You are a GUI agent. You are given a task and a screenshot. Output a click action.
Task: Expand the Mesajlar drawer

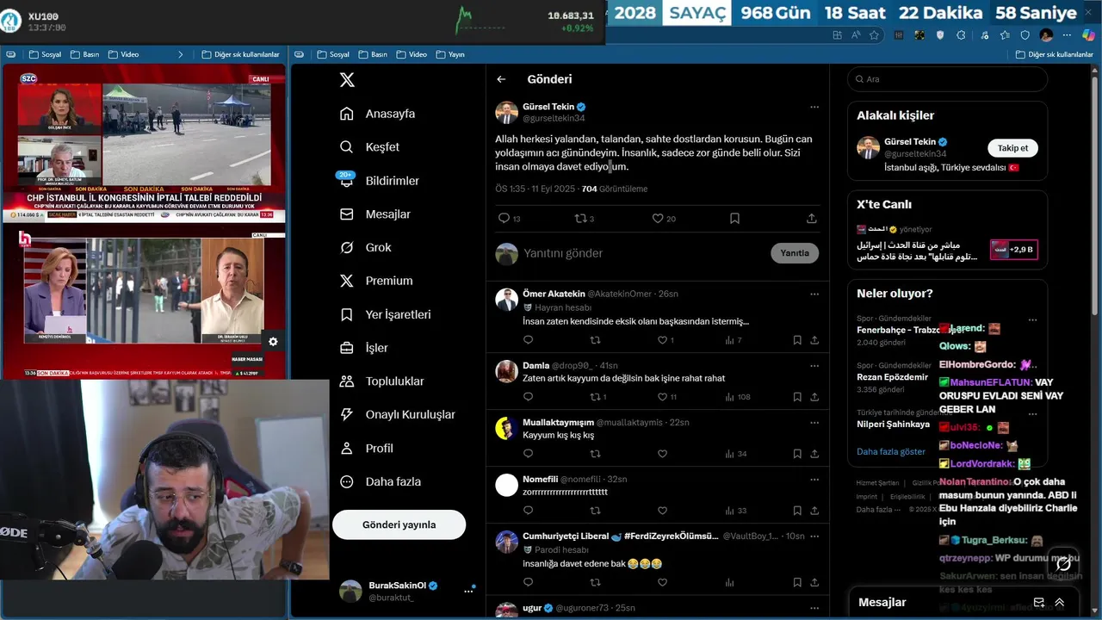coord(1060,603)
